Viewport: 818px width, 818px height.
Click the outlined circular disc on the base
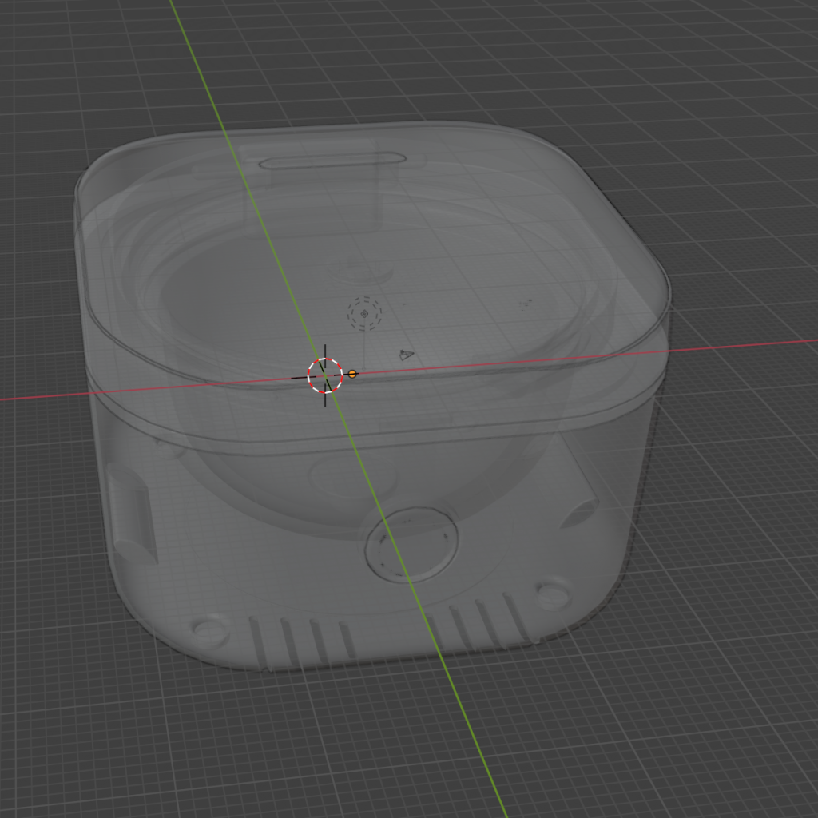[x=411, y=545]
